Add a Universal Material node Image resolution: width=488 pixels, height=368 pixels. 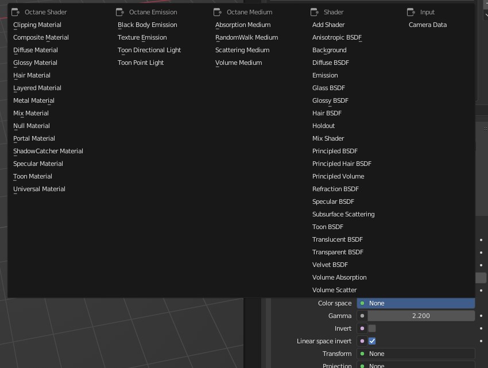coord(39,189)
